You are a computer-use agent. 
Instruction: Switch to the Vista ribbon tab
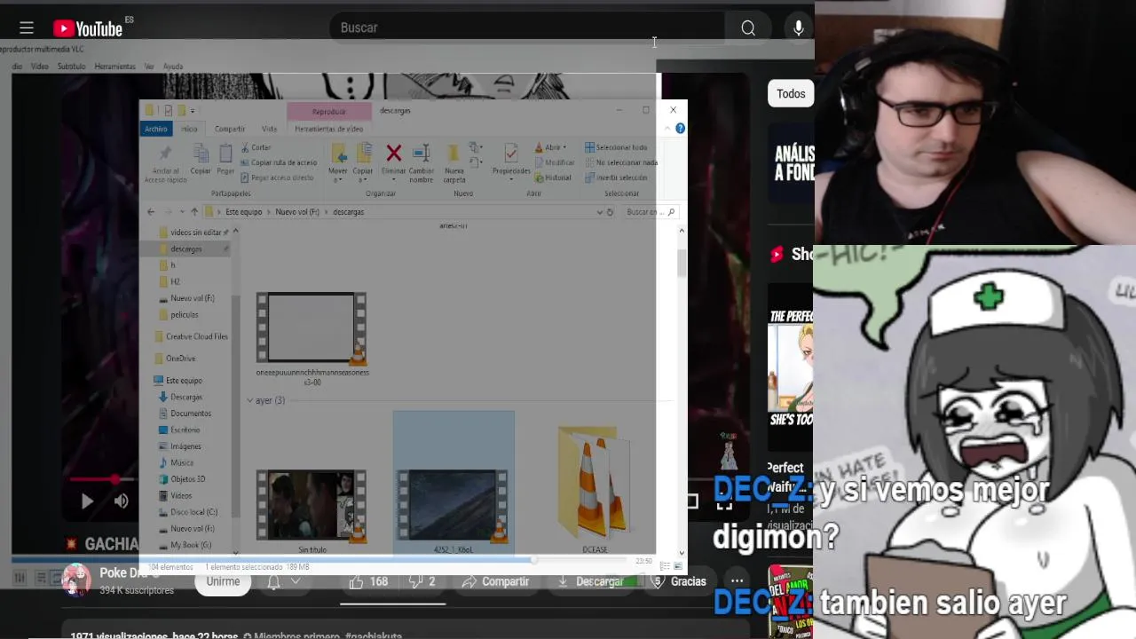269,130
